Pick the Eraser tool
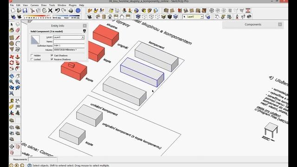The width and height of the screenshot is (297, 167). 18,30
